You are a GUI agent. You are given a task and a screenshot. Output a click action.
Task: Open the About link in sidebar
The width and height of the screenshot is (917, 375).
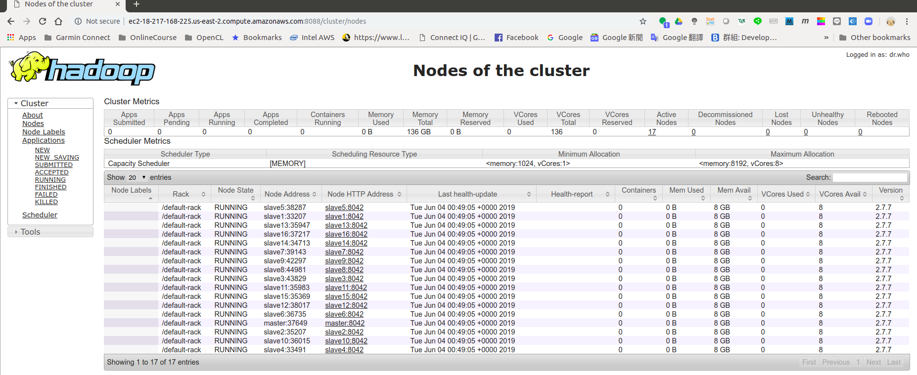click(x=33, y=115)
